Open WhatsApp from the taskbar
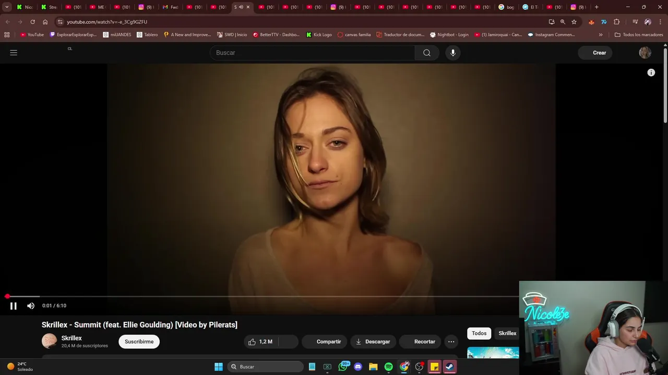Viewport: 668px width, 375px height. (x=343, y=367)
